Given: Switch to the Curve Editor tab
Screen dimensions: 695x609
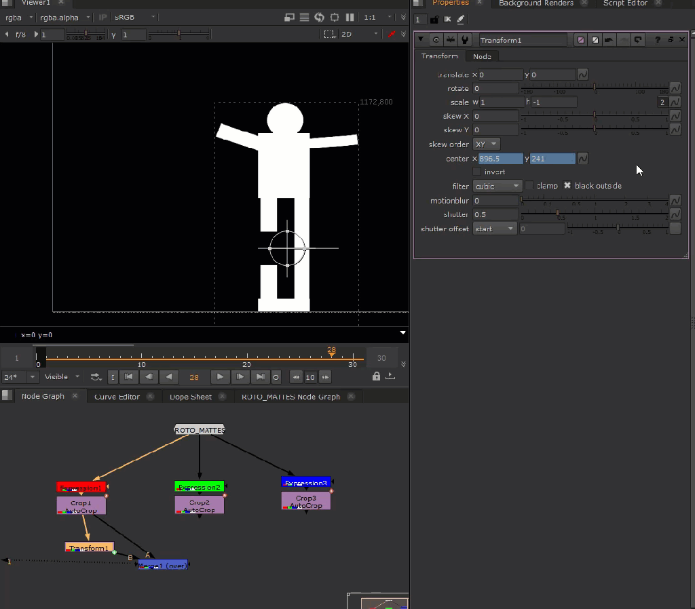Looking at the screenshot, I should pyautogui.click(x=117, y=397).
